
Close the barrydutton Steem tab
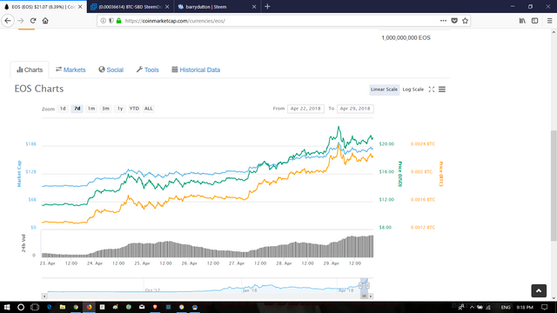pos(254,7)
